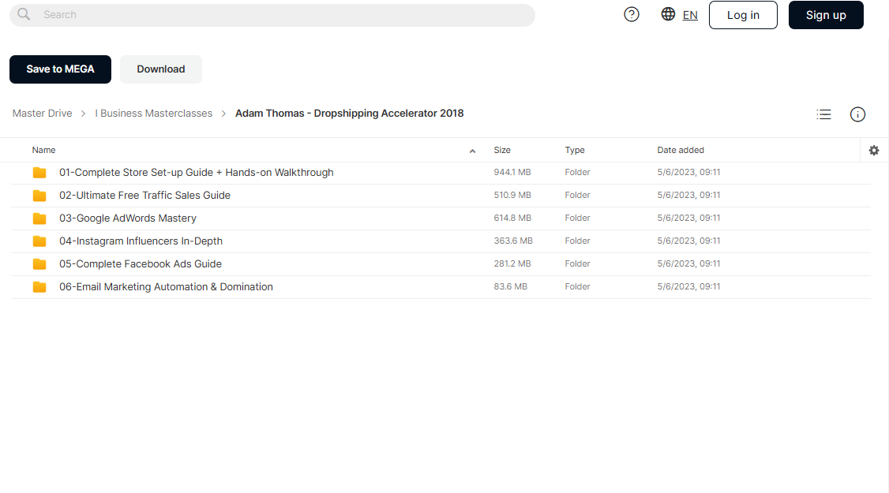This screenshot has height=493, width=889.
Task: Focus the Search input field
Action: (x=272, y=15)
